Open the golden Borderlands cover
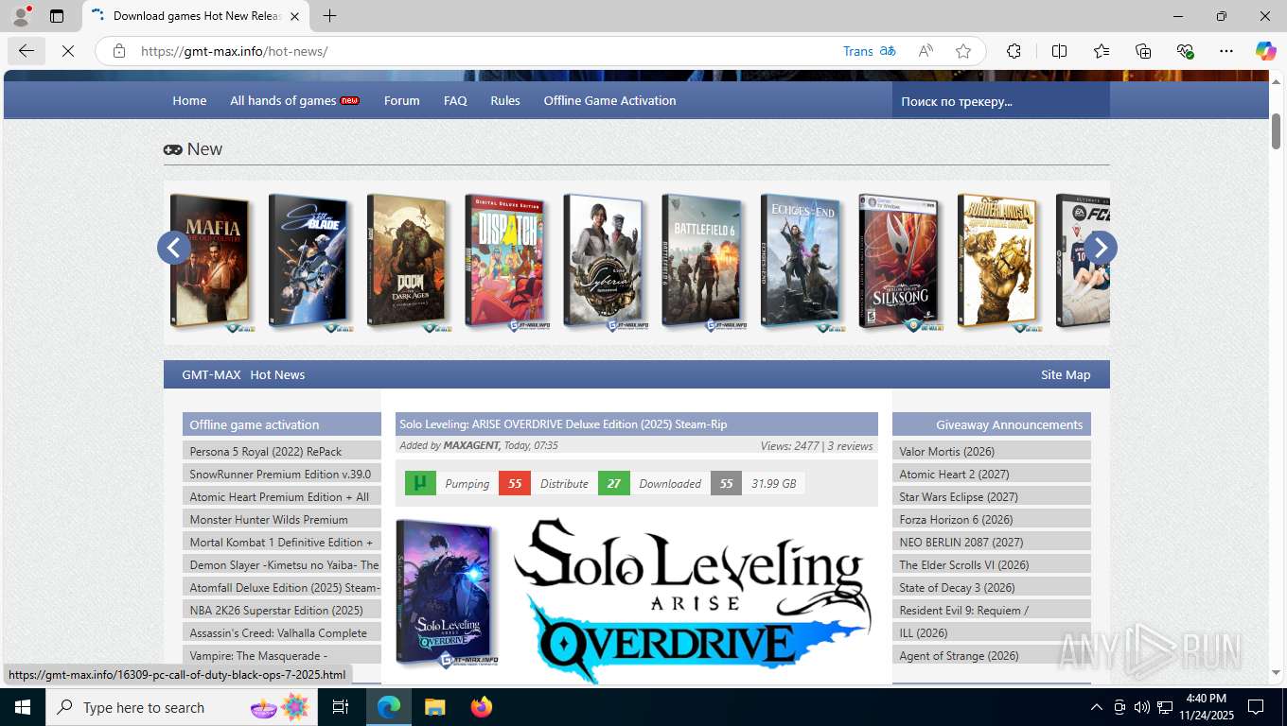 click(999, 262)
